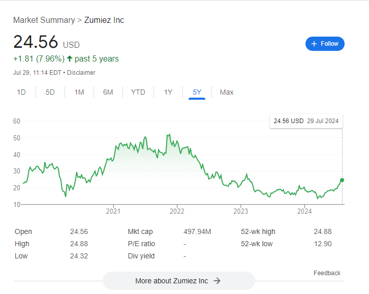Image resolution: width=369 pixels, height=294 pixels.
Task: Switch chart to 1D range
Action: [21, 92]
